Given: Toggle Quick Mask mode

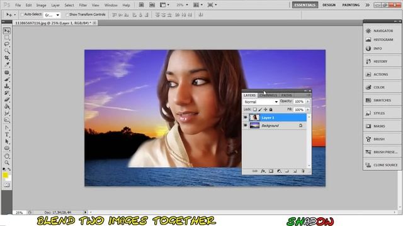Looking at the screenshot, I should pyautogui.click(x=7, y=185).
